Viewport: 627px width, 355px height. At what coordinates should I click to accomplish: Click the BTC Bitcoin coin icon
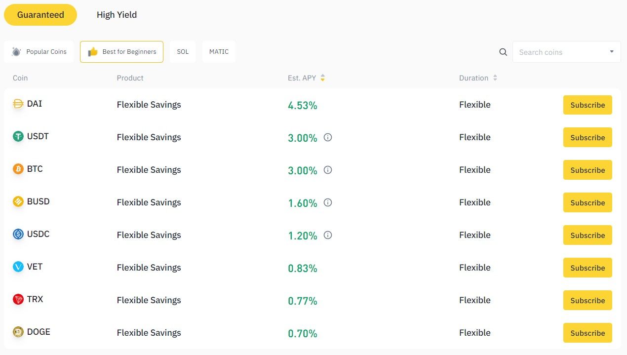(18, 169)
